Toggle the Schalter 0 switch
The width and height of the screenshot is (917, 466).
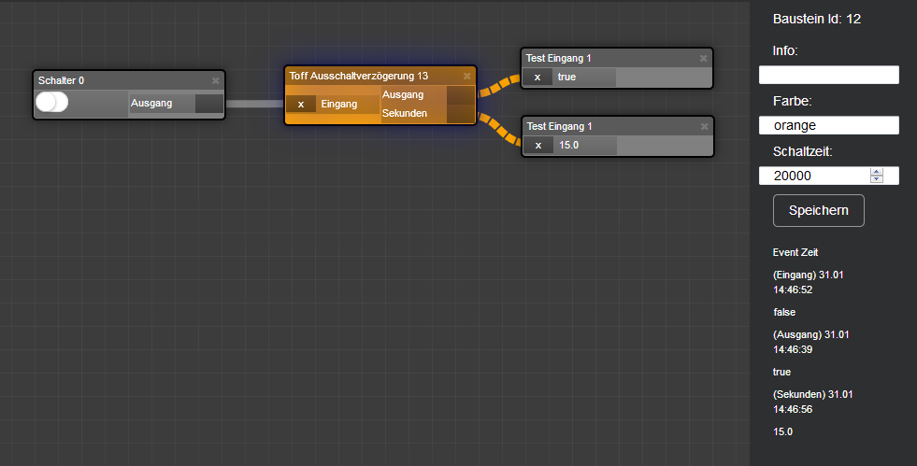(x=52, y=102)
